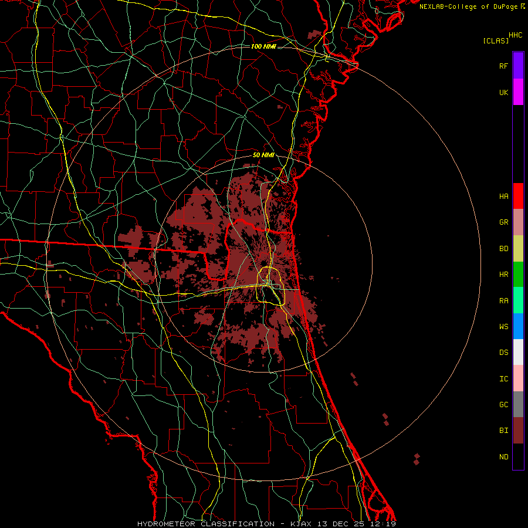Click the 'GR' legend label
Image resolution: width=528 pixels, height=528 pixels.
coord(503,222)
